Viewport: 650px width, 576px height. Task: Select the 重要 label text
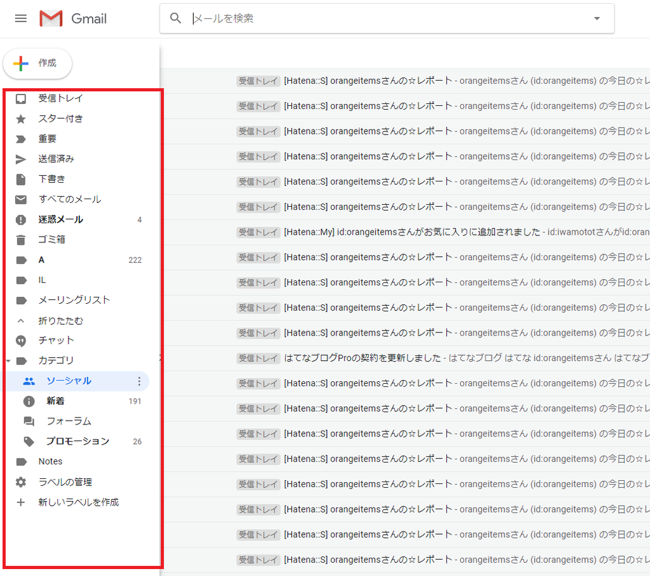coord(47,139)
